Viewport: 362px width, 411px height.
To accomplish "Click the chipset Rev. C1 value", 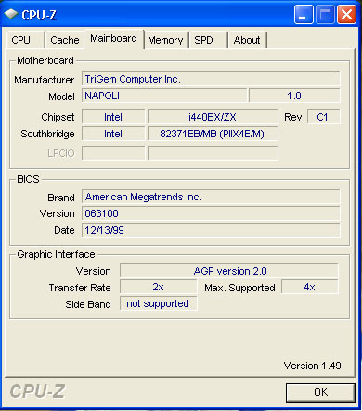I will pos(324,117).
